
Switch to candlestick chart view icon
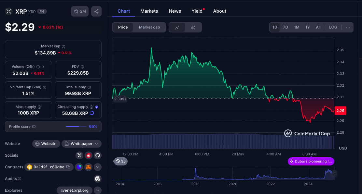[193, 27]
